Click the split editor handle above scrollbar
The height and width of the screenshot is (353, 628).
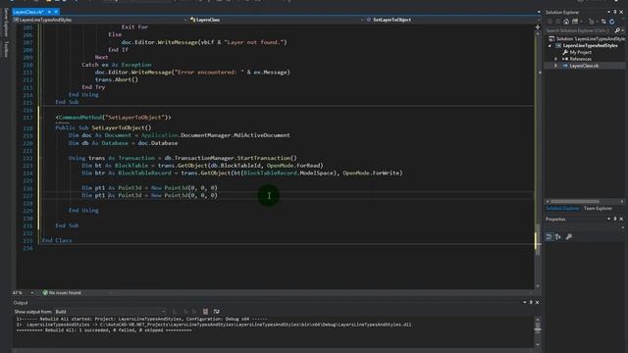pyautogui.click(x=538, y=27)
